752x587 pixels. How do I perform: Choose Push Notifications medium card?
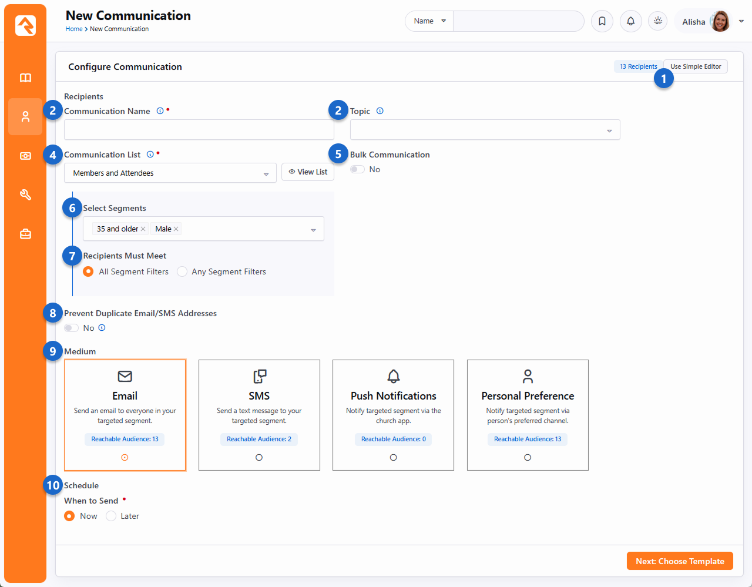[393, 415]
